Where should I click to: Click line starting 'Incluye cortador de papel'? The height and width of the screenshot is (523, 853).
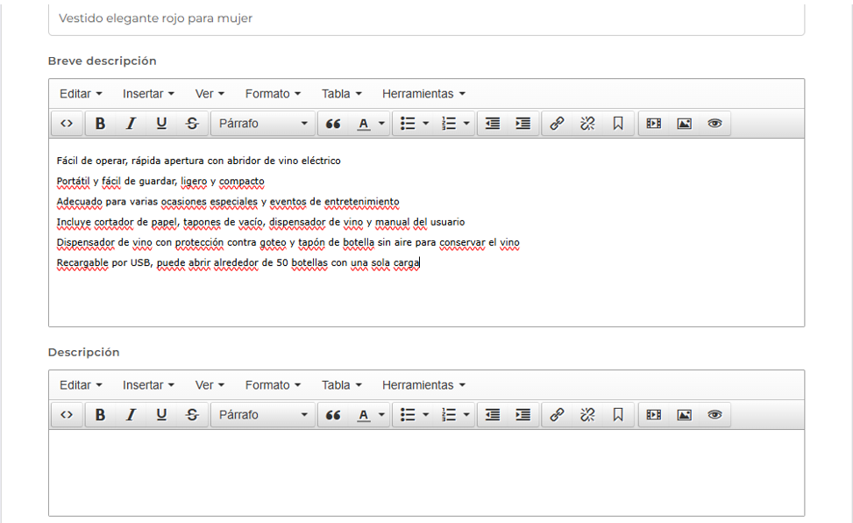(260, 222)
